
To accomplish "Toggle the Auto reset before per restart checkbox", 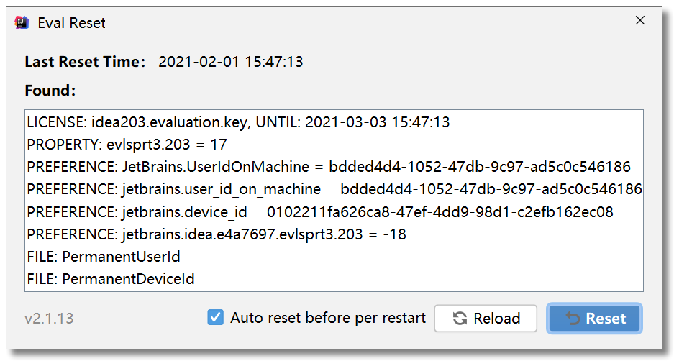I will click(215, 317).
